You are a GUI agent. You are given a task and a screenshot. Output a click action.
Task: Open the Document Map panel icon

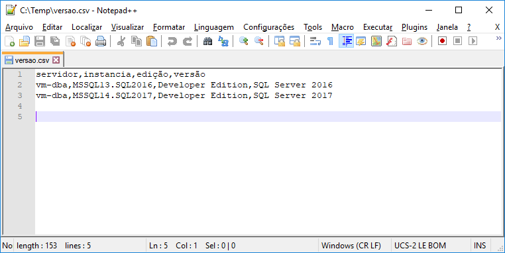[376, 41]
